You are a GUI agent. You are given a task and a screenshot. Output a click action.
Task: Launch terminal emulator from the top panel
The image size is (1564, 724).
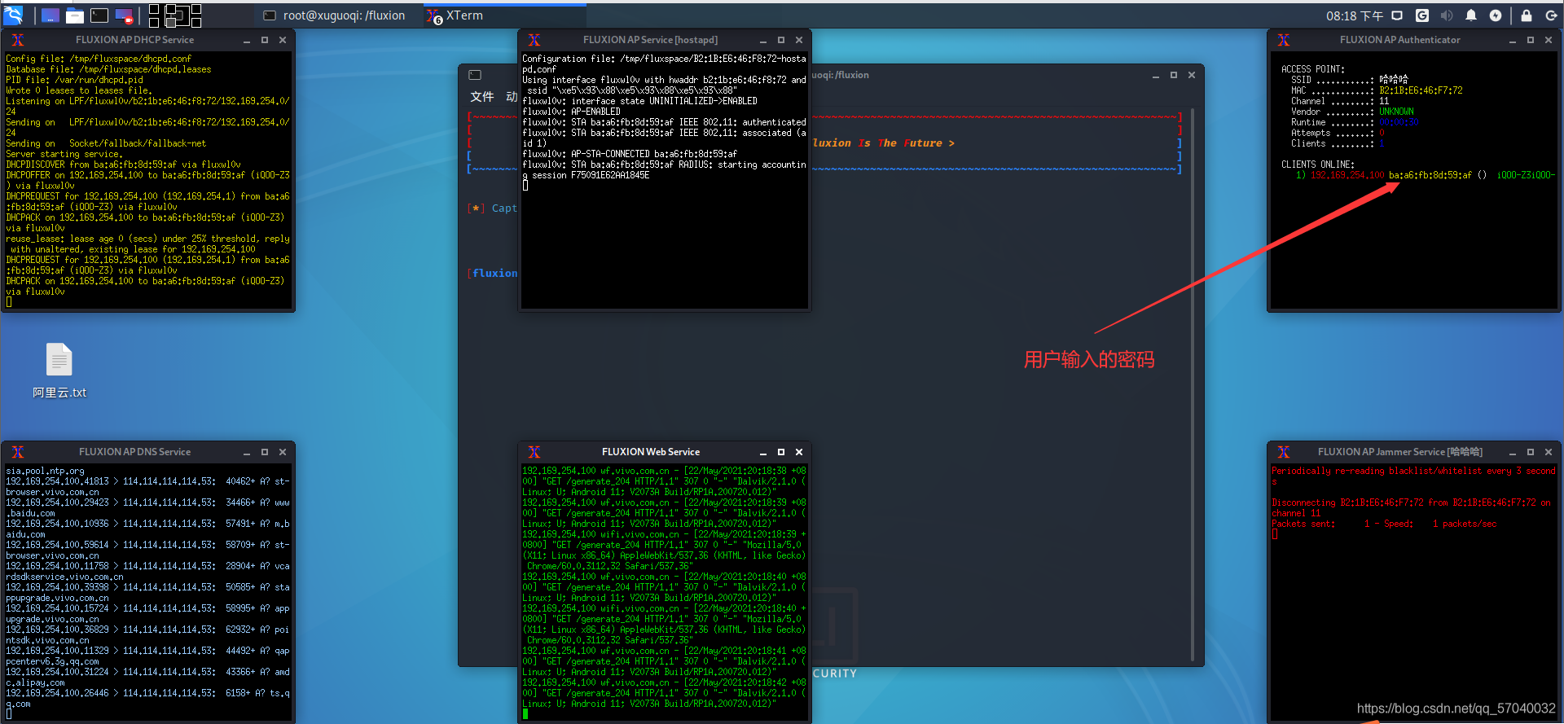point(99,15)
